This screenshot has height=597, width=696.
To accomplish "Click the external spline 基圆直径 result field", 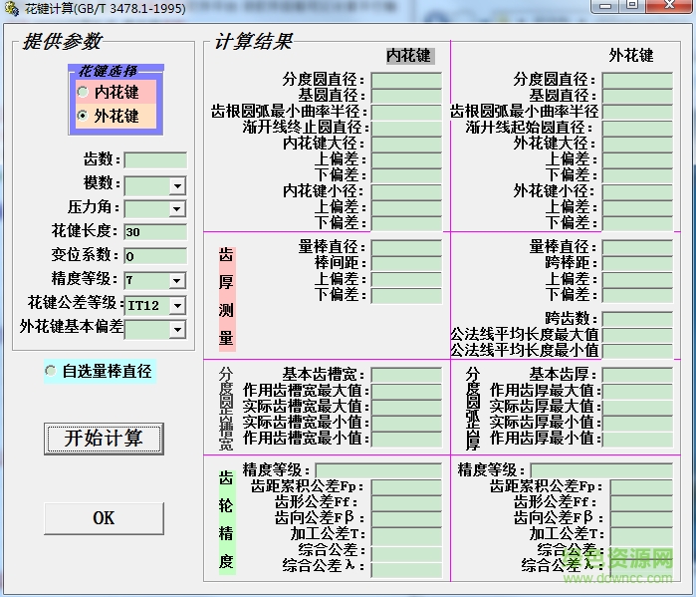I will coord(637,96).
